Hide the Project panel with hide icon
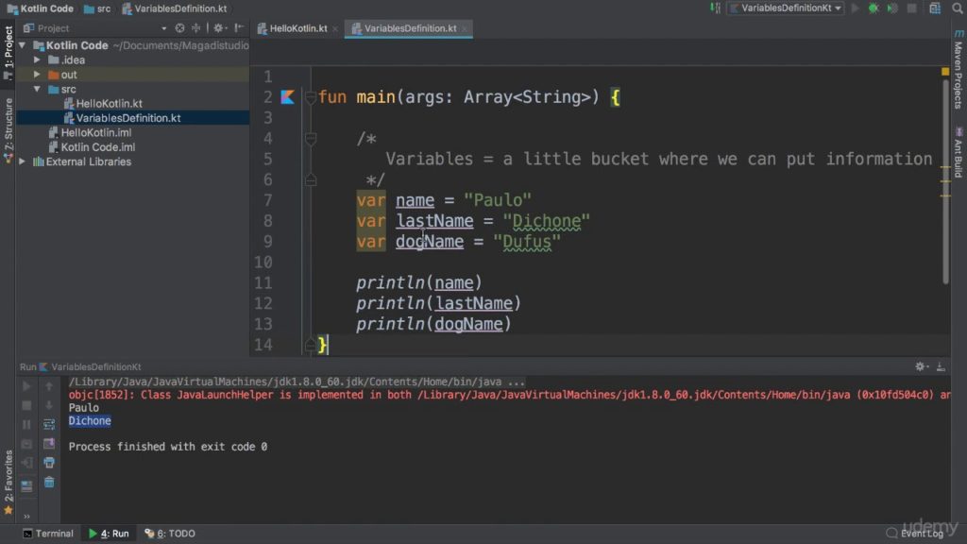Image resolution: width=967 pixels, height=544 pixels. pos(239,27)
